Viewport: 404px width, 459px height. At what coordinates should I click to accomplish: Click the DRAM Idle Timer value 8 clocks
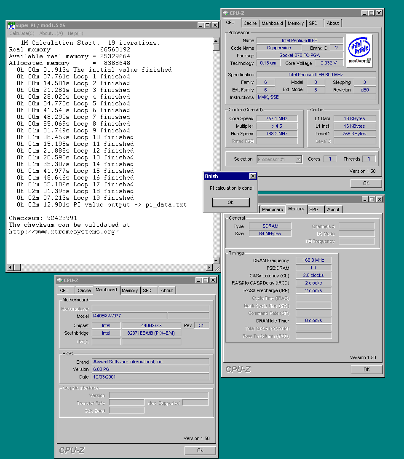point(313,320)
